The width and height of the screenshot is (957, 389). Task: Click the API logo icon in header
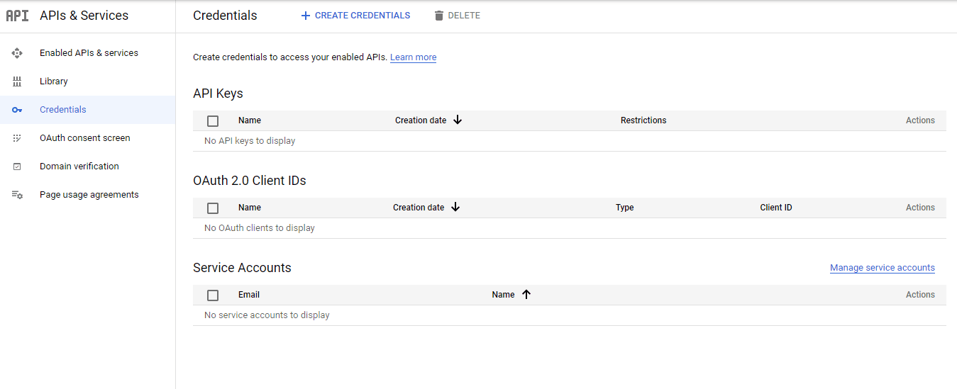click(17, 16)
